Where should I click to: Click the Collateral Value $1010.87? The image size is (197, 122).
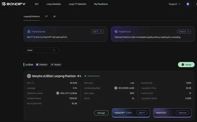pos(73,98)
